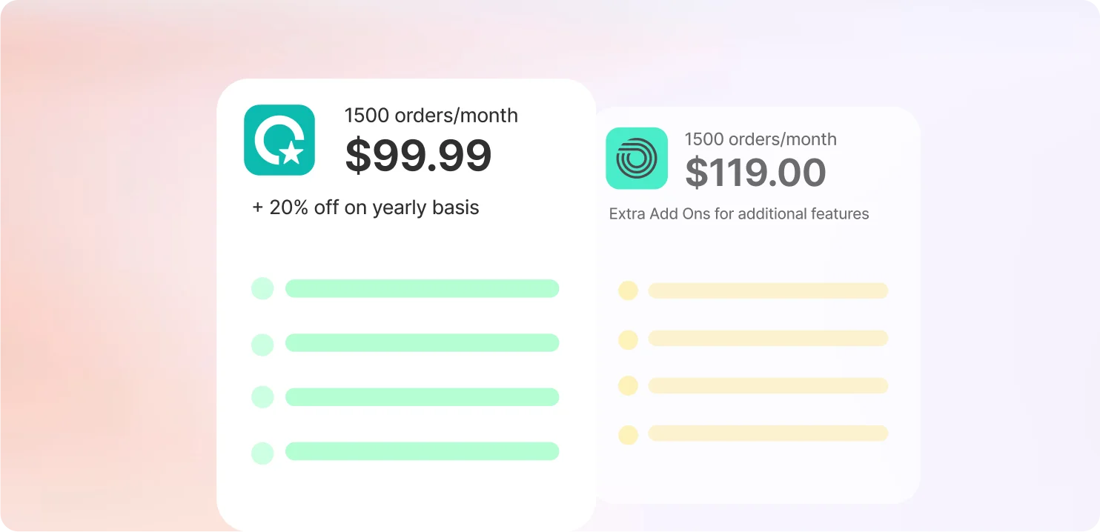
Task: Click the third green bullet dot
Action: [x=262, y=396]
